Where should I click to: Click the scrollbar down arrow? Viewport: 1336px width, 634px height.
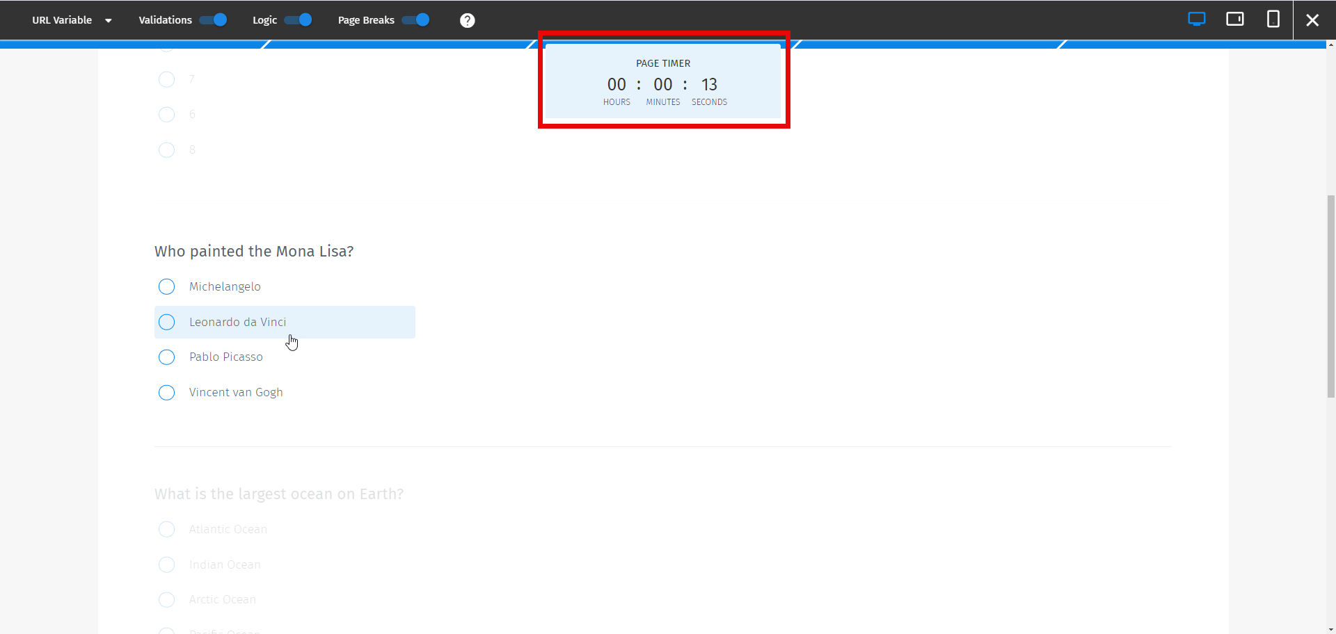coord(1330,629)
